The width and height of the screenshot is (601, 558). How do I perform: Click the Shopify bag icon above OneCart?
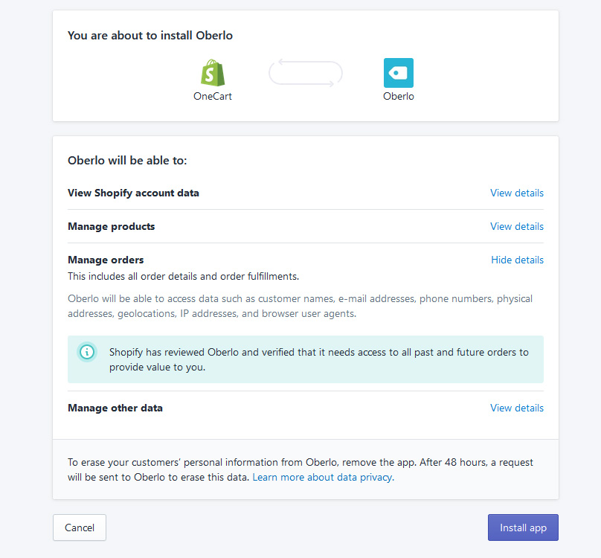[x=213, y=73]
